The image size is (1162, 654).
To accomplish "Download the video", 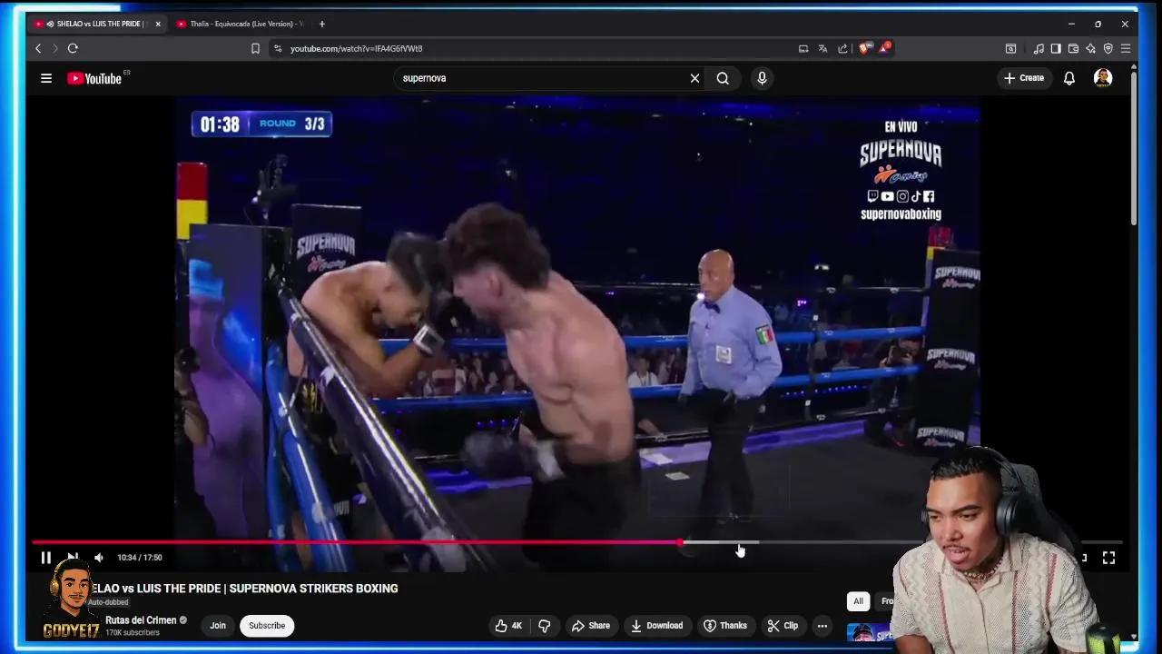I will pos(656,626).
